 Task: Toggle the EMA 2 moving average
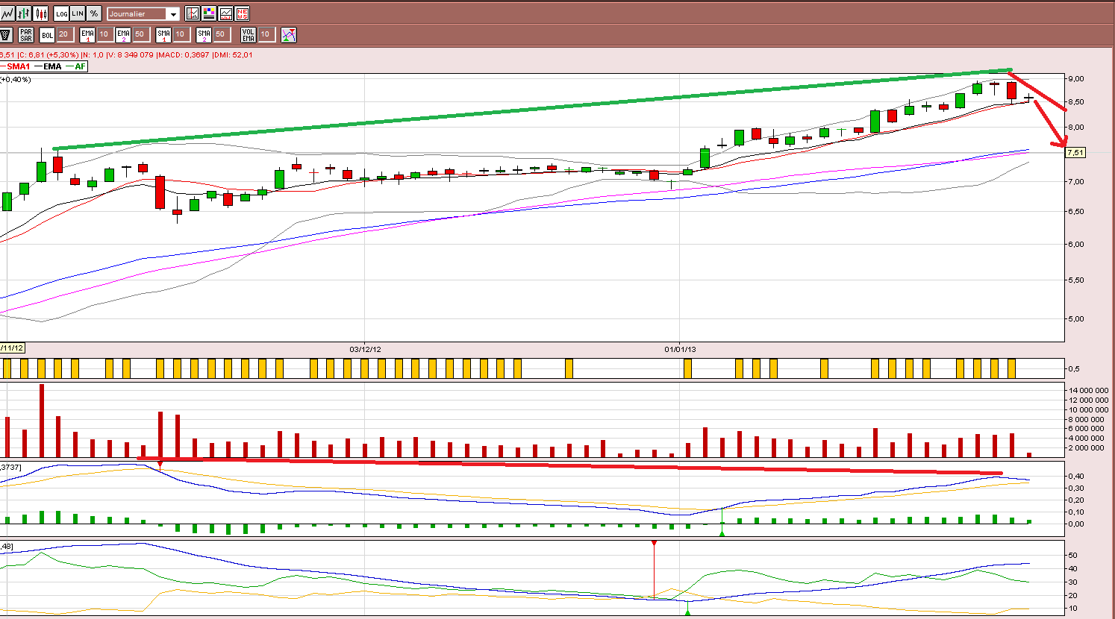(x=123, y=34)
